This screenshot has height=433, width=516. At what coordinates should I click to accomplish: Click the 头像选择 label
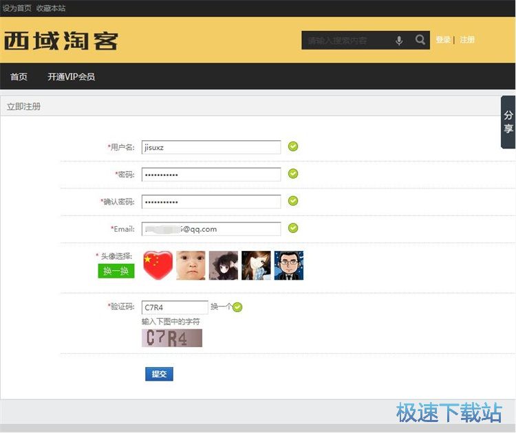point(116,256)
